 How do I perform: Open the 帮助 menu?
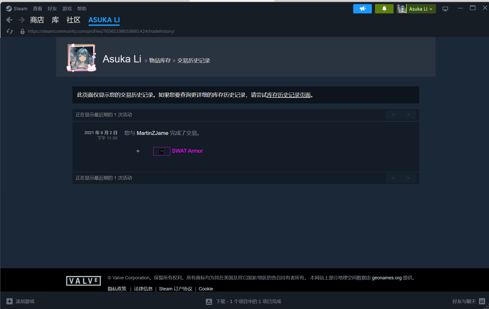click(x=82, y=9)
